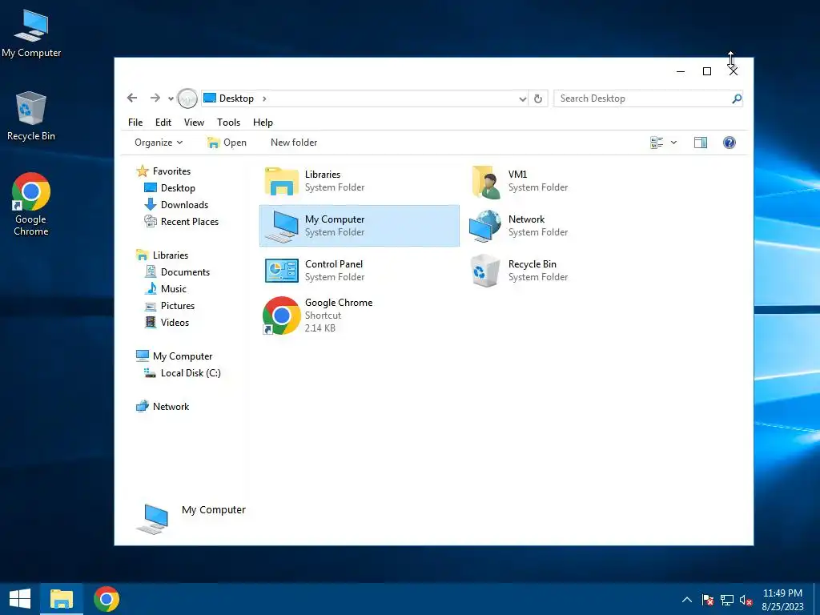Click the round up-level navigation button
This screenshot has height=615, width=820.
pos(187,98)
